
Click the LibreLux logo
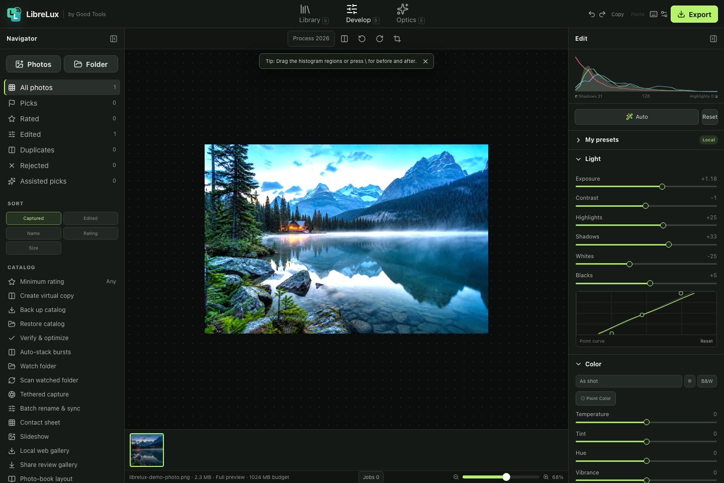pyautogui.click(x=14, y=14)
